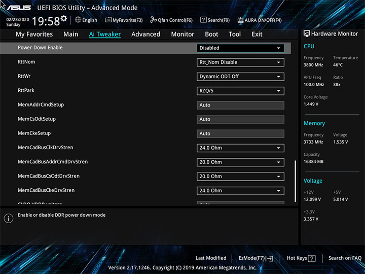Select the MemCadBusAddrCmdDrvStren label
The image size is (365, 274).
[x=53, y=162]
